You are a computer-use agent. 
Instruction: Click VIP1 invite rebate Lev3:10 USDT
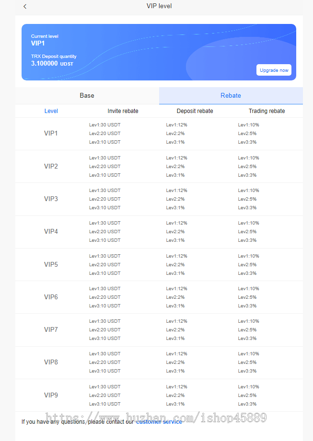(x=104, y=142)
